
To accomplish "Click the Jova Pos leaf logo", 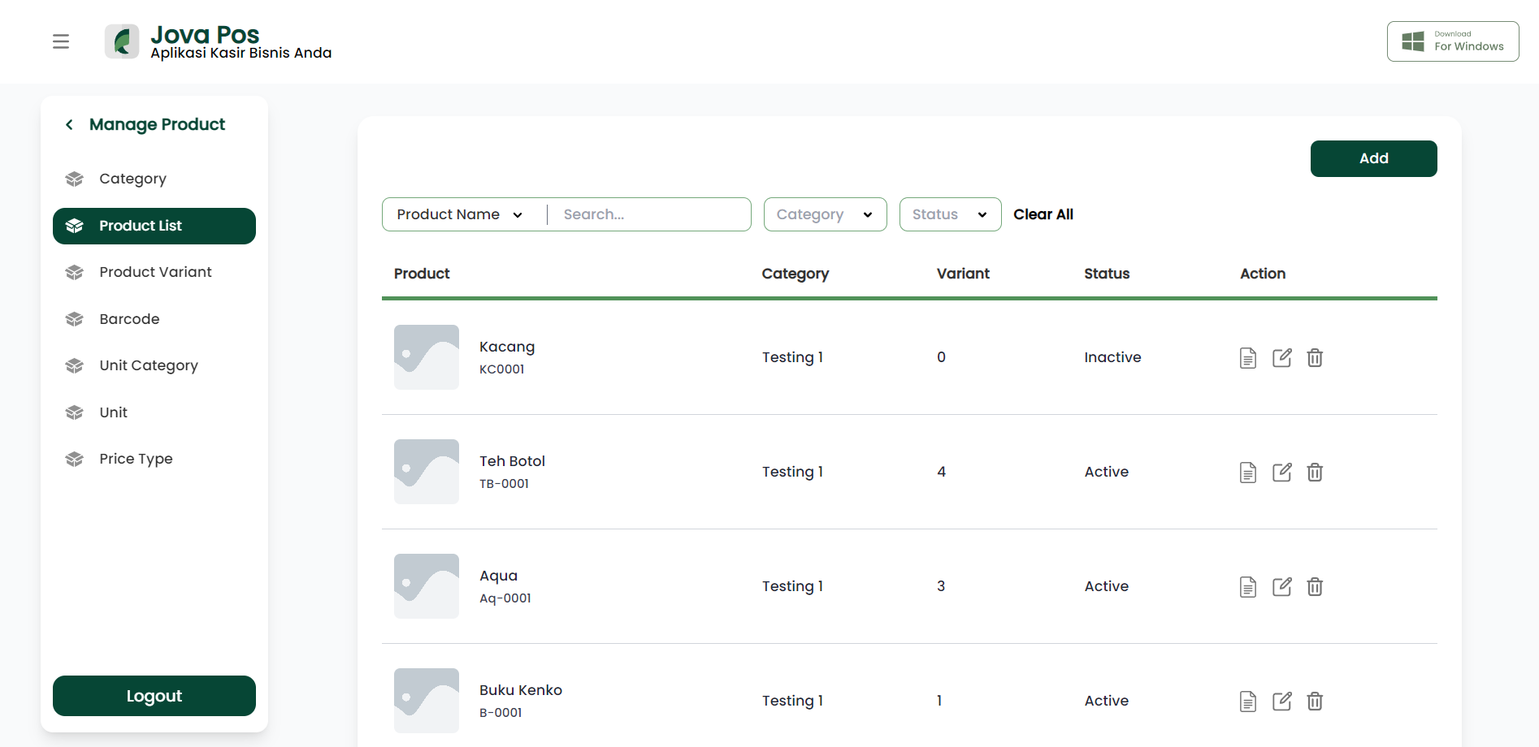I will point(122,41).
